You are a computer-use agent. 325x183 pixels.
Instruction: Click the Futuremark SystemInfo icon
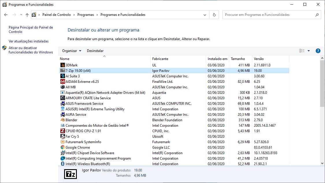[x=62, y=142]
